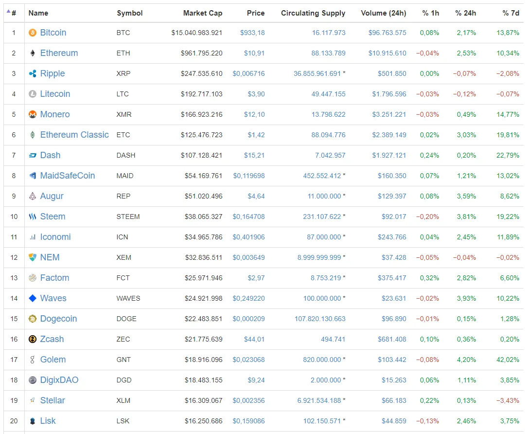
Task: Sort by % 7d column header
Action: coord(511,13)
